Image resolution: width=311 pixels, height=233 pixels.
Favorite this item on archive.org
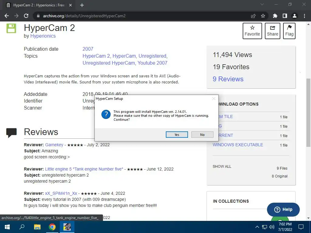click(x=252, y=31)
